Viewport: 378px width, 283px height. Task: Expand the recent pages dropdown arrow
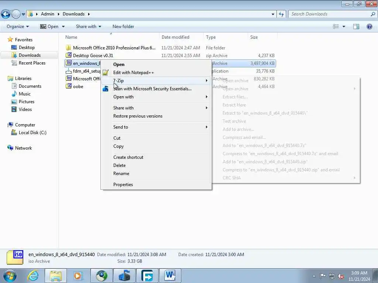[x=23, y=14]
